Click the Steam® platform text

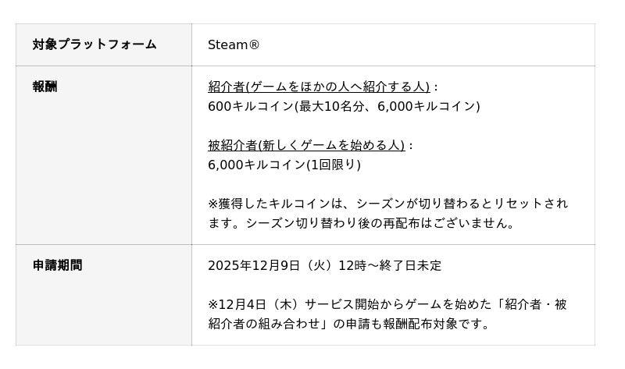234,44
